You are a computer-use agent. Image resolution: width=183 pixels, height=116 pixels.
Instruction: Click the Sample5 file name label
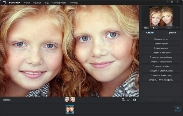pos(7,100)
